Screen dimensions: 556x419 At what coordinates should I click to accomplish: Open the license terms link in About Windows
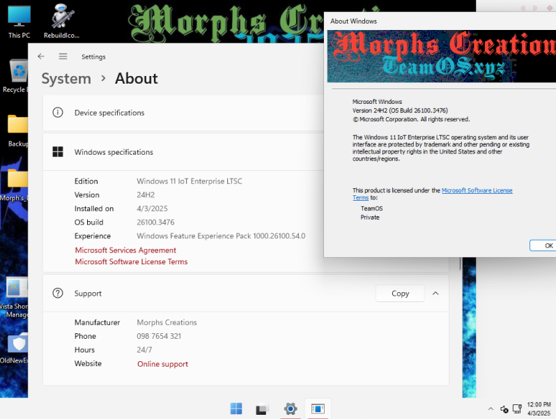(477, 190)
